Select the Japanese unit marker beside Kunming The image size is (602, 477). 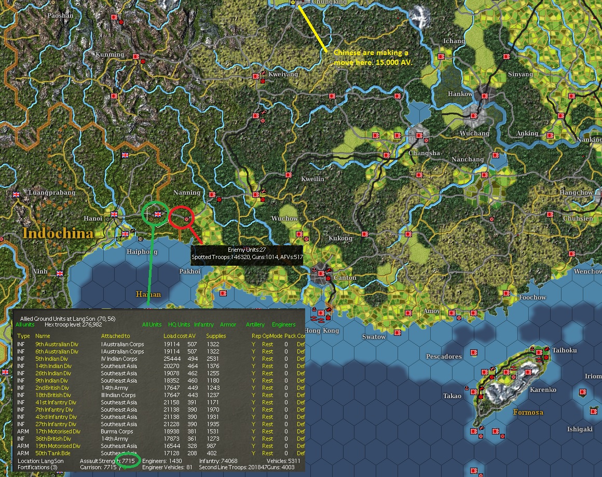(x=135, y=57)
